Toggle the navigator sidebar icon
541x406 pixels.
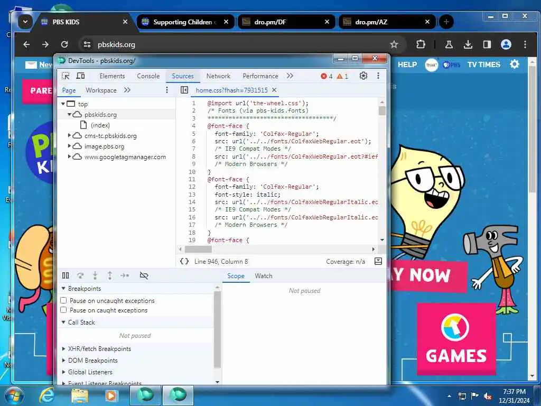click(184, 90)
